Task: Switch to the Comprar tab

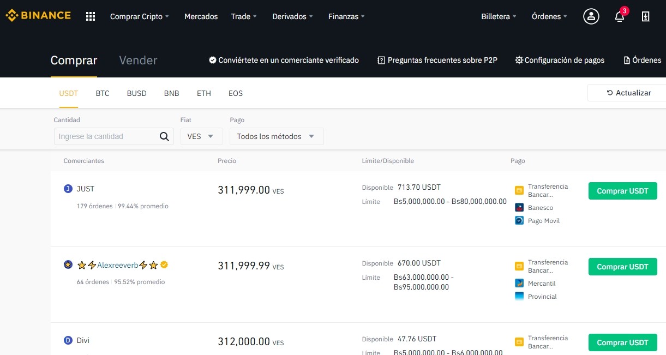Action: click(74, 61)
